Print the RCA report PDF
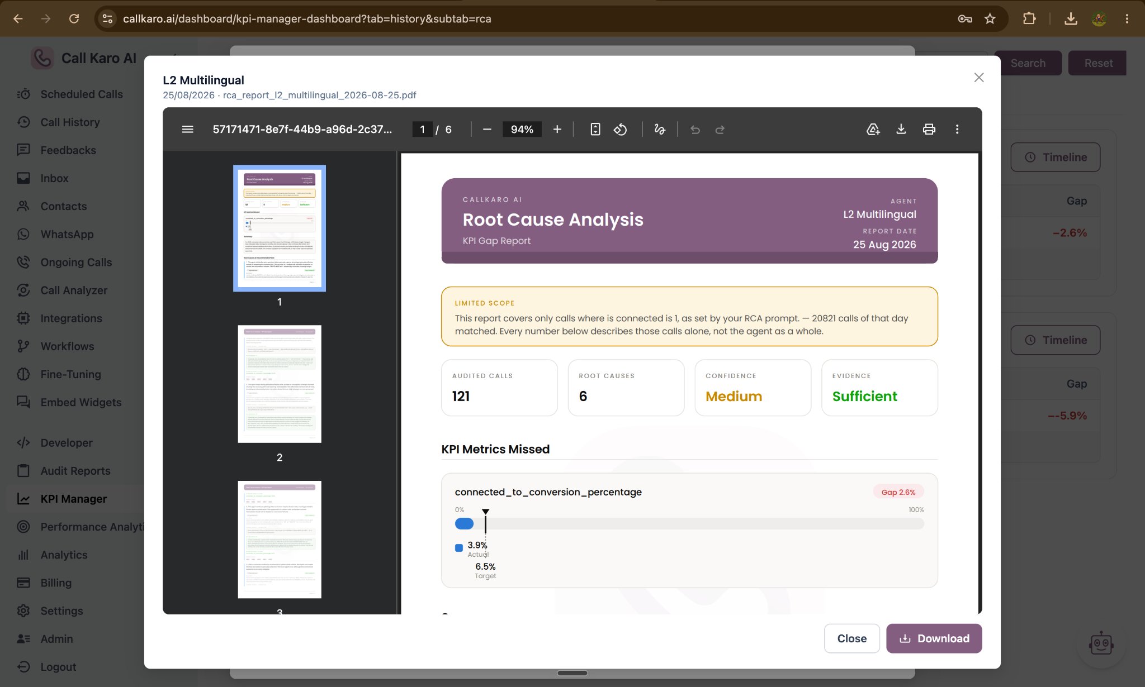The width and height of the screenshot is (1145, 687). pyautogui.click(x=929, y=130)
